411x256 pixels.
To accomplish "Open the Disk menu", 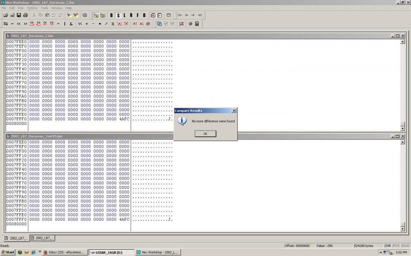I will pos(21,8).
